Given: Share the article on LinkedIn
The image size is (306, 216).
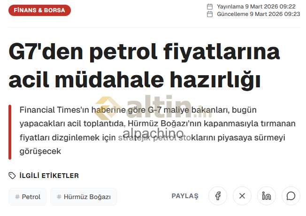Looking at the screenshot, I should (x=267, y=196).
